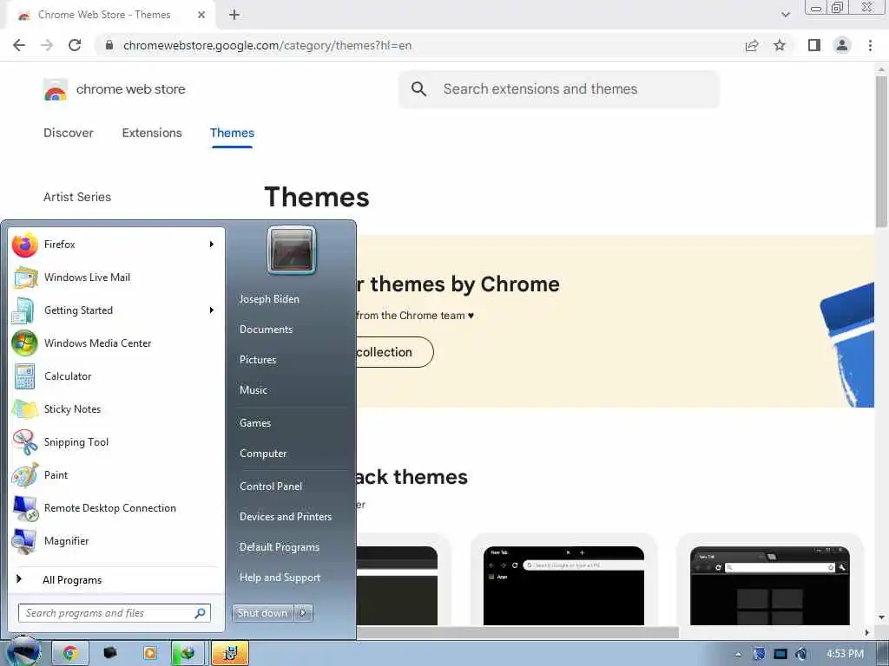Image resolution: width=889 pixels, height=666 pixels.
Task: Open Sticky Notes
Action: 116,409
